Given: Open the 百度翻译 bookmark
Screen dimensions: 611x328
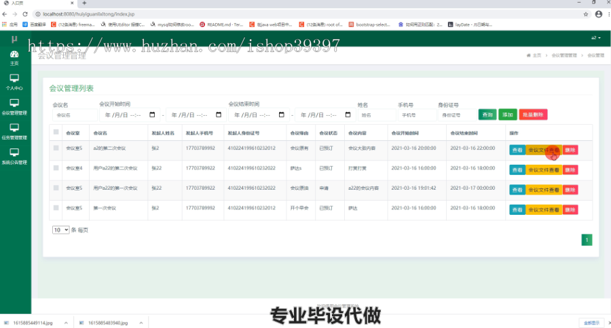Looking at the screenshot, I should point(35,24).
